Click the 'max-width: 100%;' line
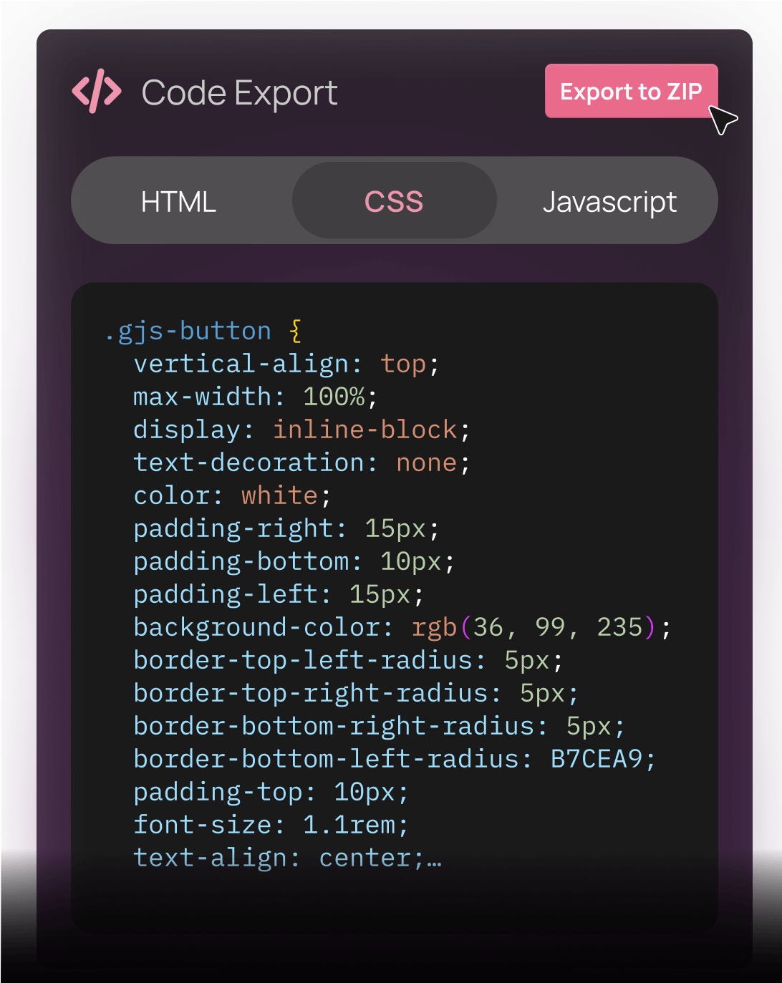782x983 pixels. pyautogui.click(x=255, y=397)
